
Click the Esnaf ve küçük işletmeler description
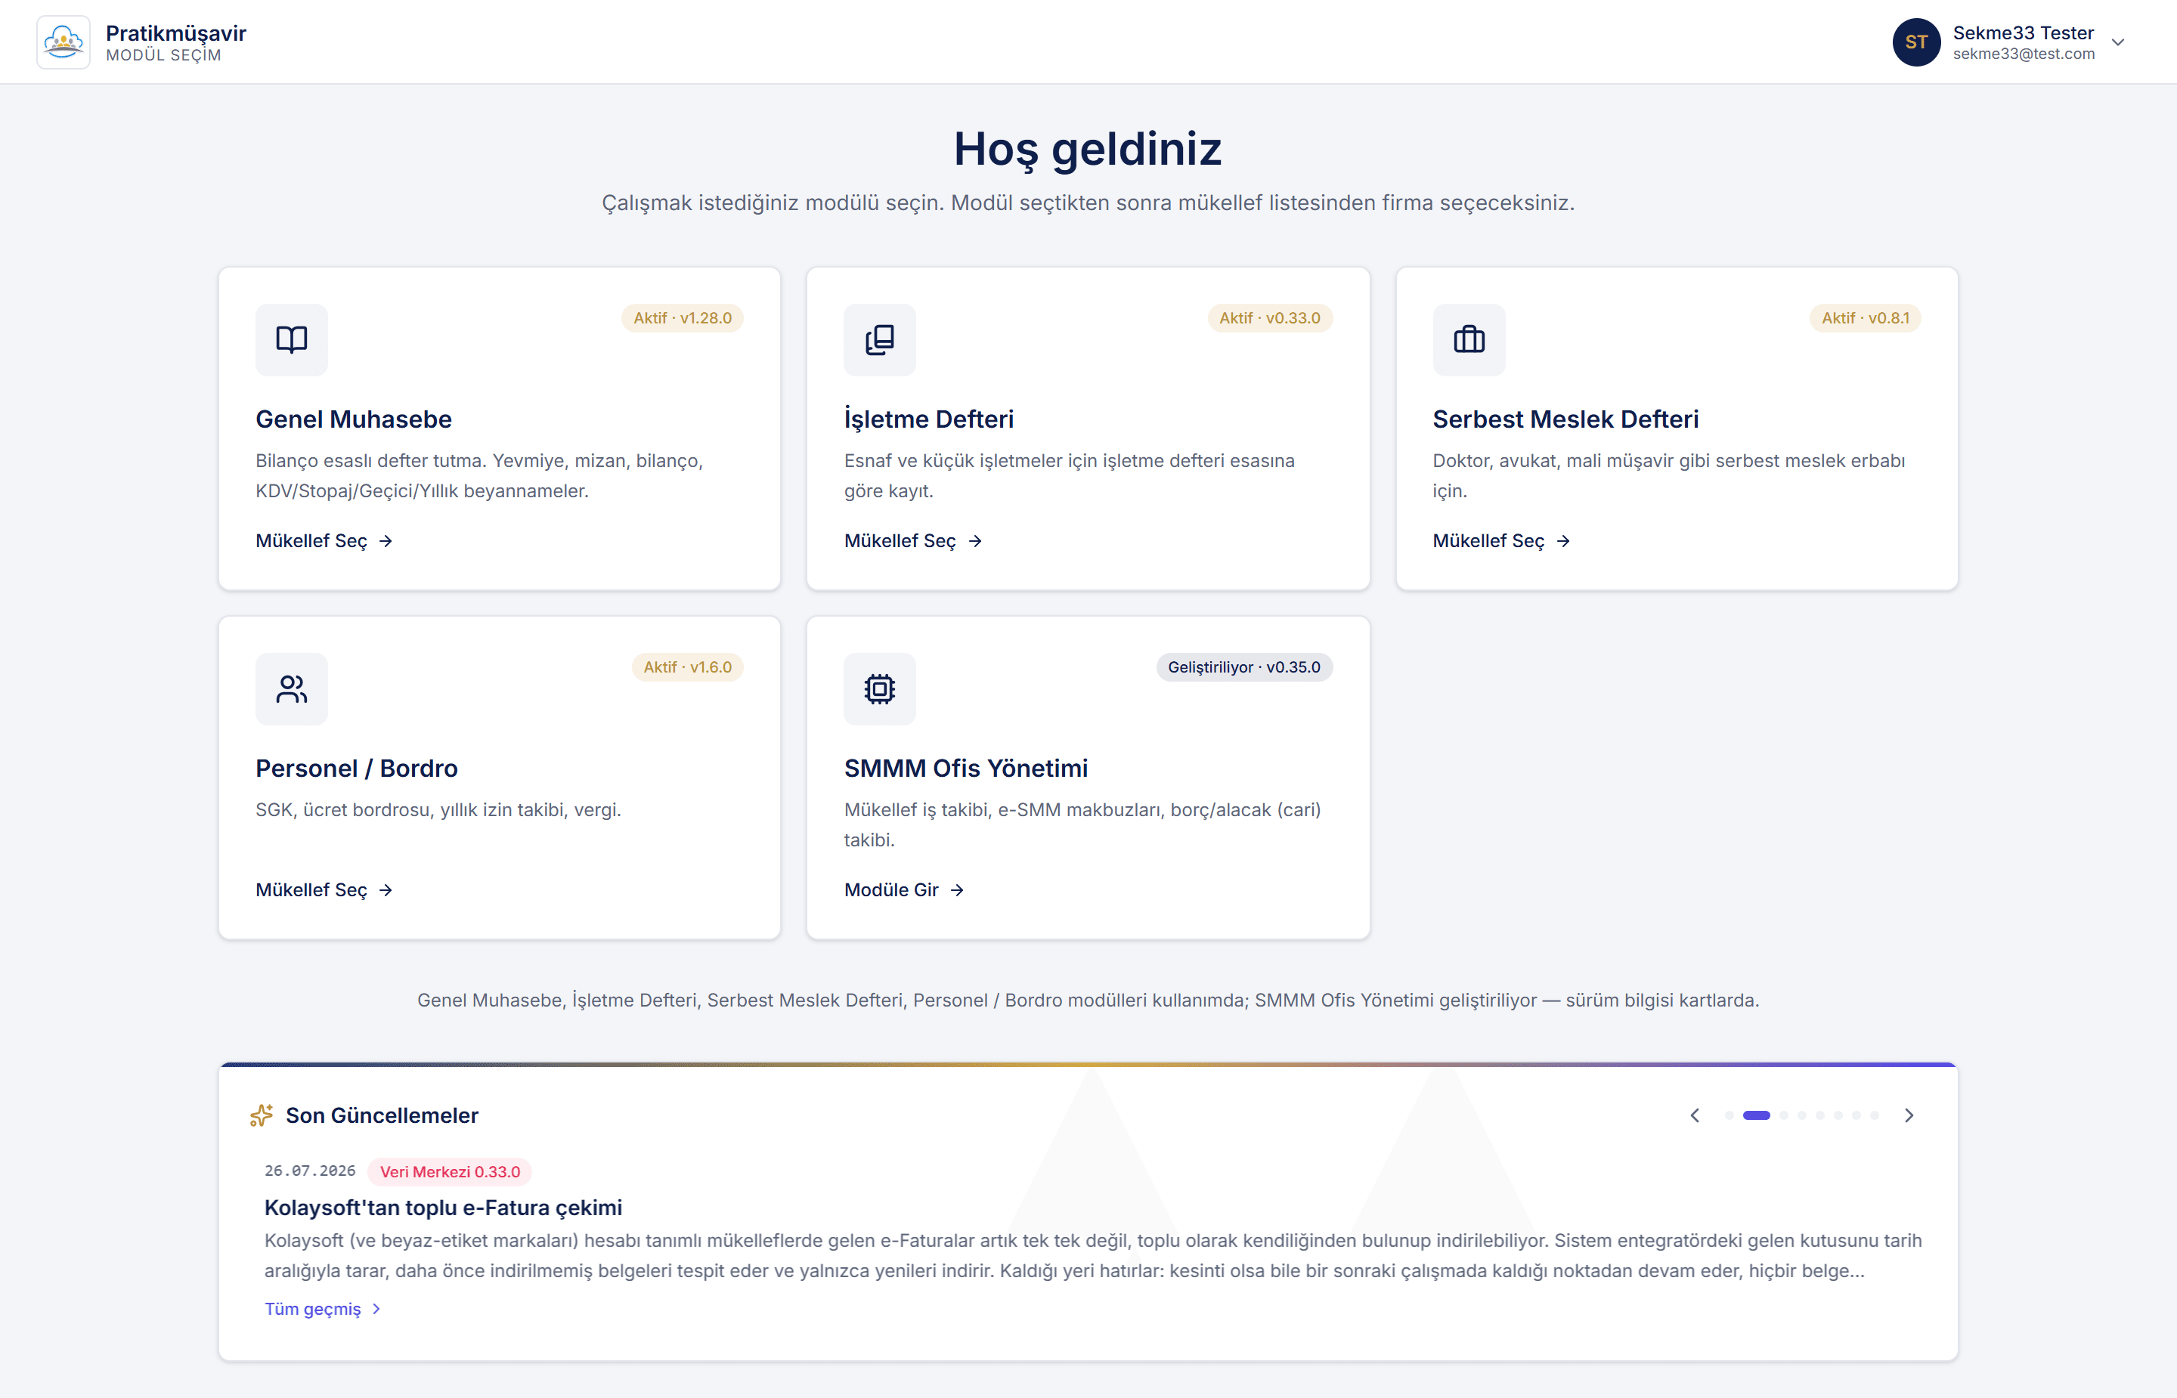tap(1070, 475)
